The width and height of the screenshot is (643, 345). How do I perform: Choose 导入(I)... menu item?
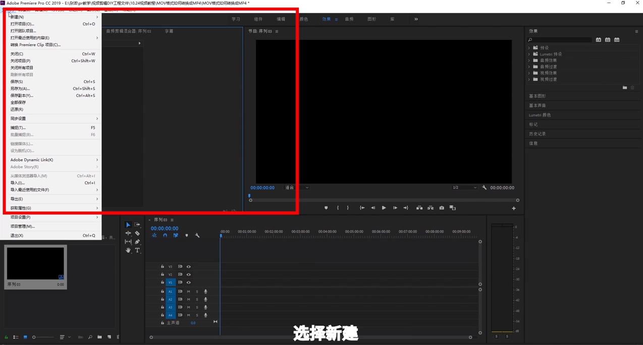tap(52, 183)
